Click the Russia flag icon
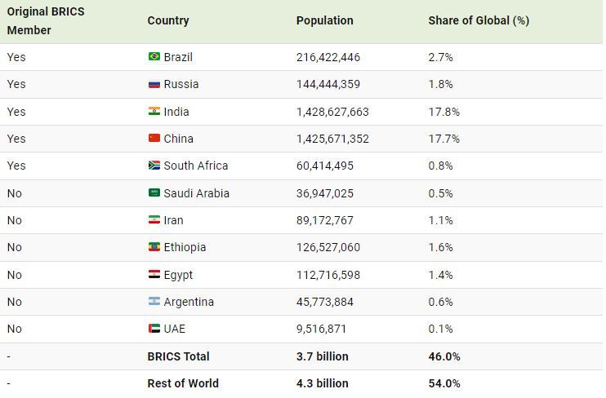Image resolution: width=606 pixels, height=398 pixels. (154, 84)
